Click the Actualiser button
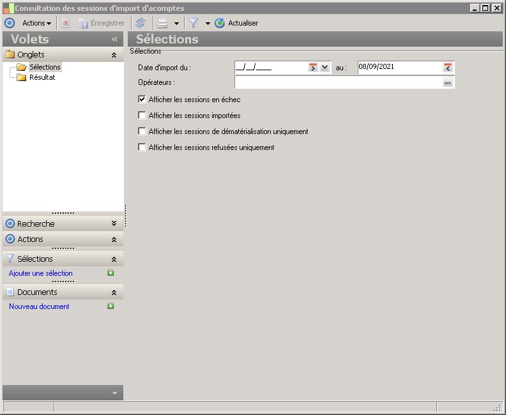 pyautogui.click(x=237, y=23)
